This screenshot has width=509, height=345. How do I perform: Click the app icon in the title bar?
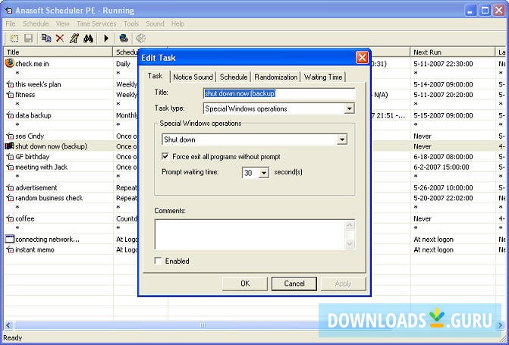pyautogui.click(x=9, y=11)
